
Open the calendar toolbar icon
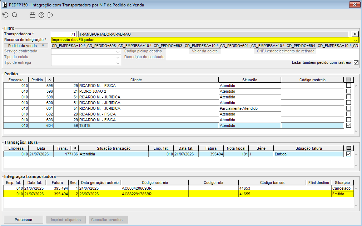coord(33,15)
